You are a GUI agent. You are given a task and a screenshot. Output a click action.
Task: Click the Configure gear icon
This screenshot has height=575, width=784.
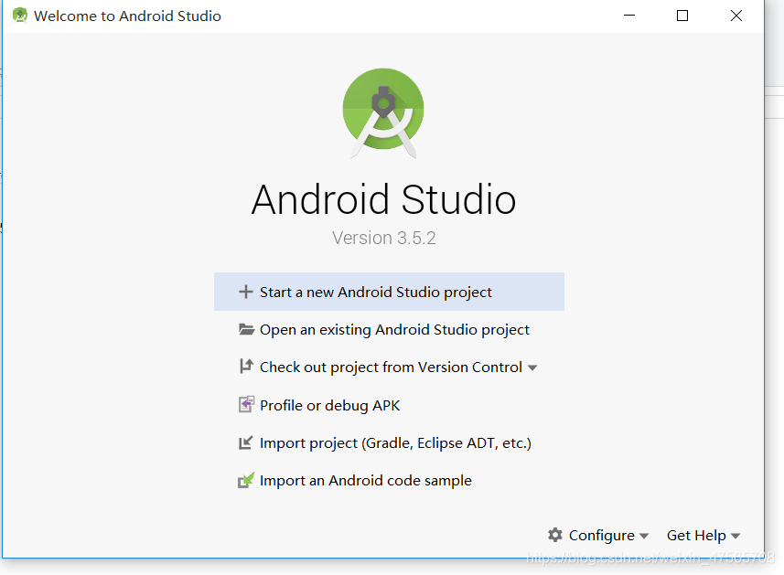tap(555, 535)
